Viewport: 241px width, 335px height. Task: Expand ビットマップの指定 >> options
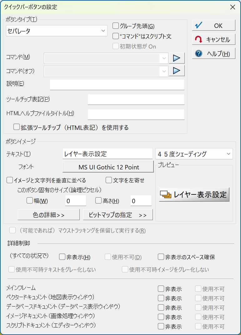(118, 215)
